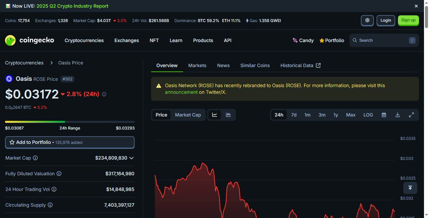
Task: Select the 7d time range
Action: pyautogui.click(x=293, y=115)
